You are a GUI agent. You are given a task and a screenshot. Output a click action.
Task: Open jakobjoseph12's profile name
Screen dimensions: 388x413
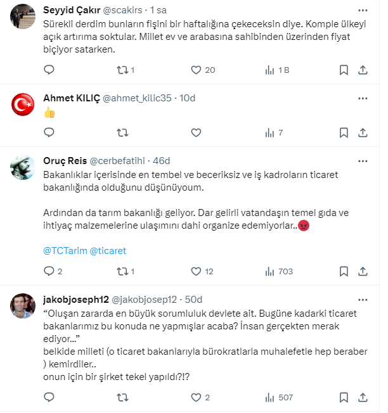pyautogui.click(x=76, y=299)
